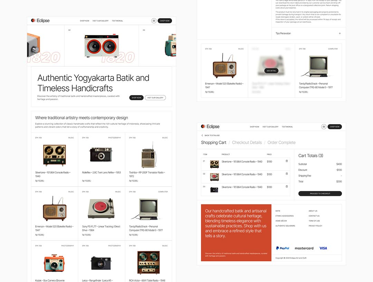
Task: Remove cart item 02 using trash icon
Action: 287,174
